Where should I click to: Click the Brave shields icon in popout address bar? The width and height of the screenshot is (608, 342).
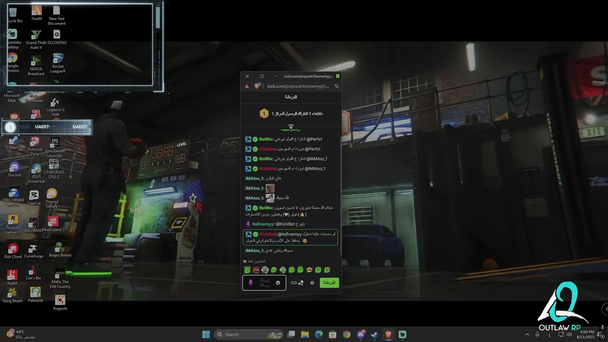tap(257, 86)
